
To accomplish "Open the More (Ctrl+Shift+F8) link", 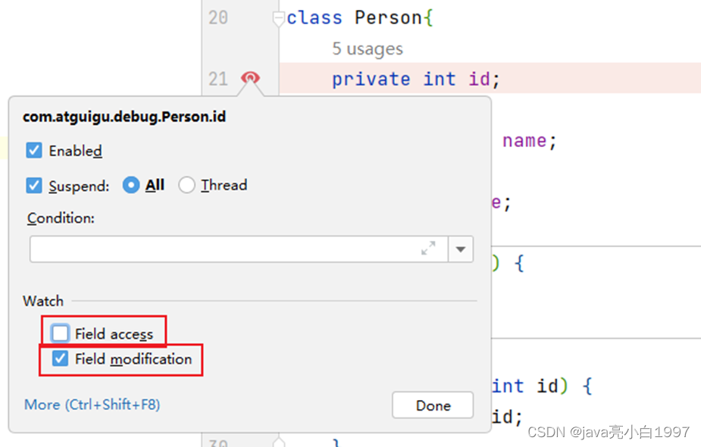I will 92,405.
